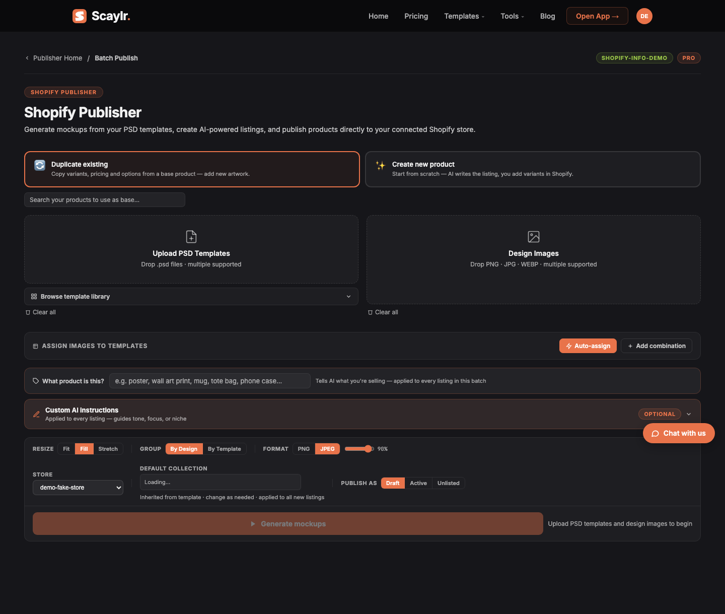Group by Template
The height and width of the screenshot is (614, 725).
[x=225, y=449]
